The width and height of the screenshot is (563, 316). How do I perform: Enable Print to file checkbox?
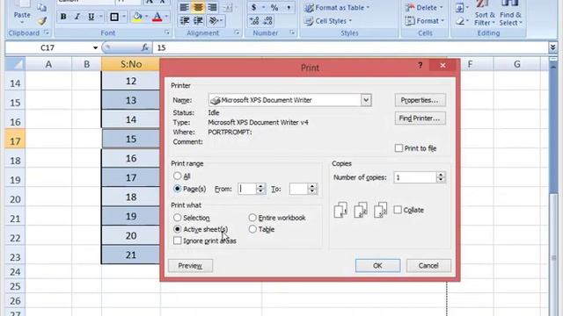pyautogui.click(x=398, y=148)
